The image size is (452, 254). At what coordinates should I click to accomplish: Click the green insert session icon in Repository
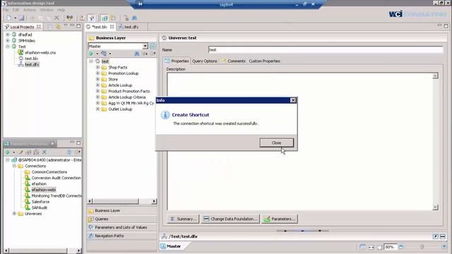click(8, 152)
